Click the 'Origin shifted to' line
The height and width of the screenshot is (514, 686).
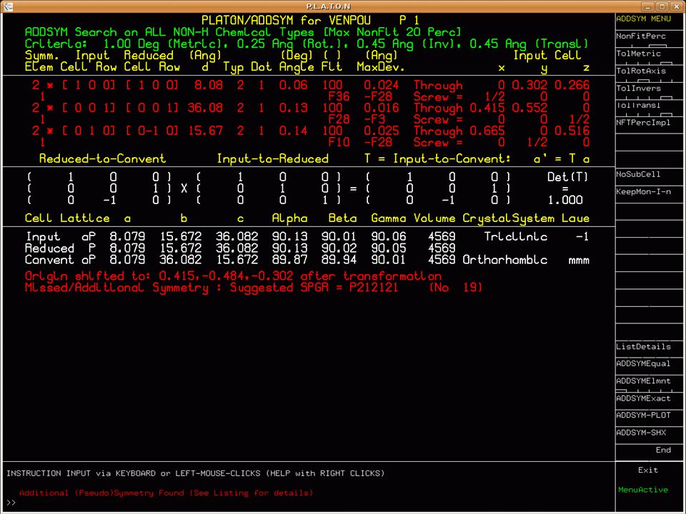(233, 276)
